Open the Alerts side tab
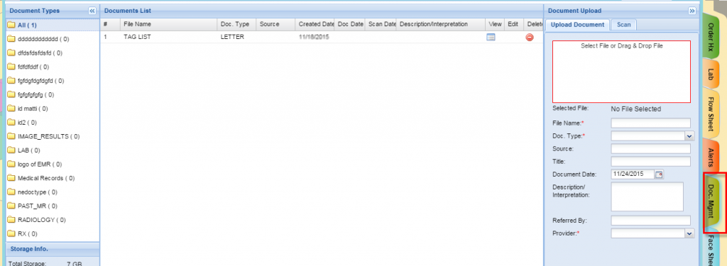This screenshot has width=727, height=266. click(711, 157)
